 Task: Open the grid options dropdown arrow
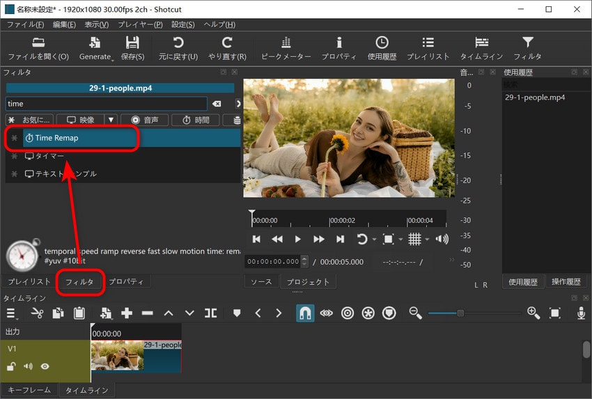[x=427, y=240]
